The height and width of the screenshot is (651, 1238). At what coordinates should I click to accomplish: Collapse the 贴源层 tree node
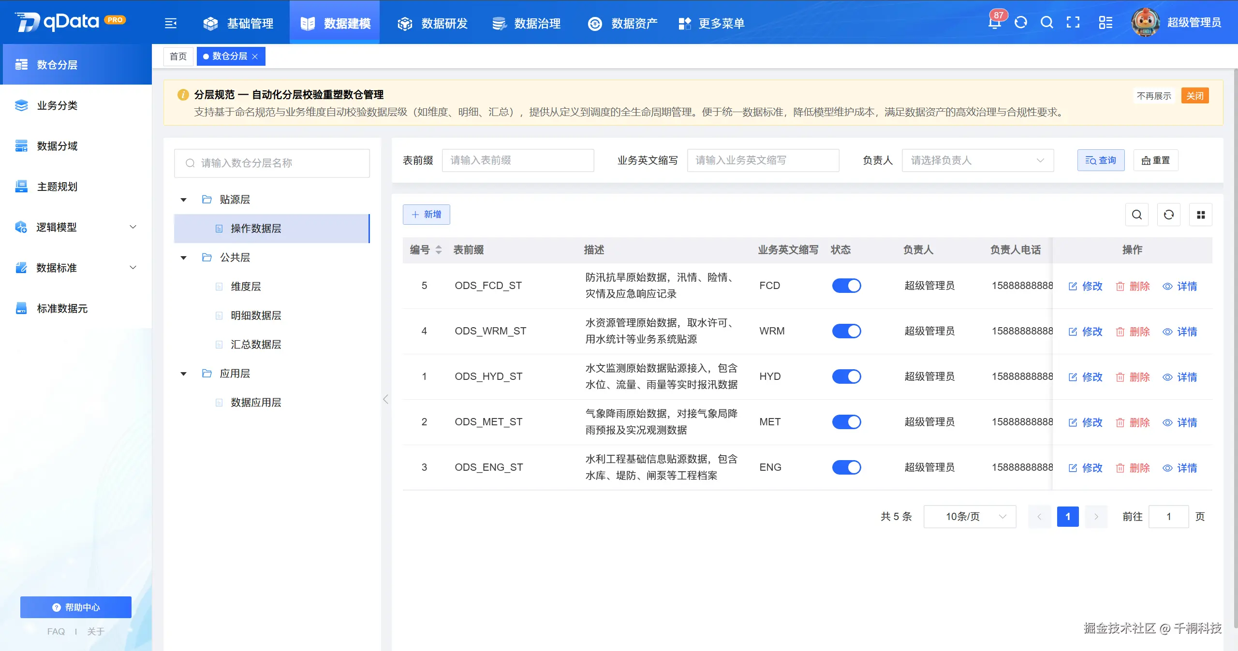pyautogui.click(x=183, y=199)
